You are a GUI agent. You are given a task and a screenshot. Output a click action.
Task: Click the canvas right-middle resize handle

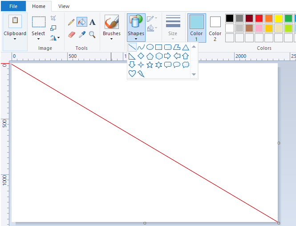click(x=279, y=143)
